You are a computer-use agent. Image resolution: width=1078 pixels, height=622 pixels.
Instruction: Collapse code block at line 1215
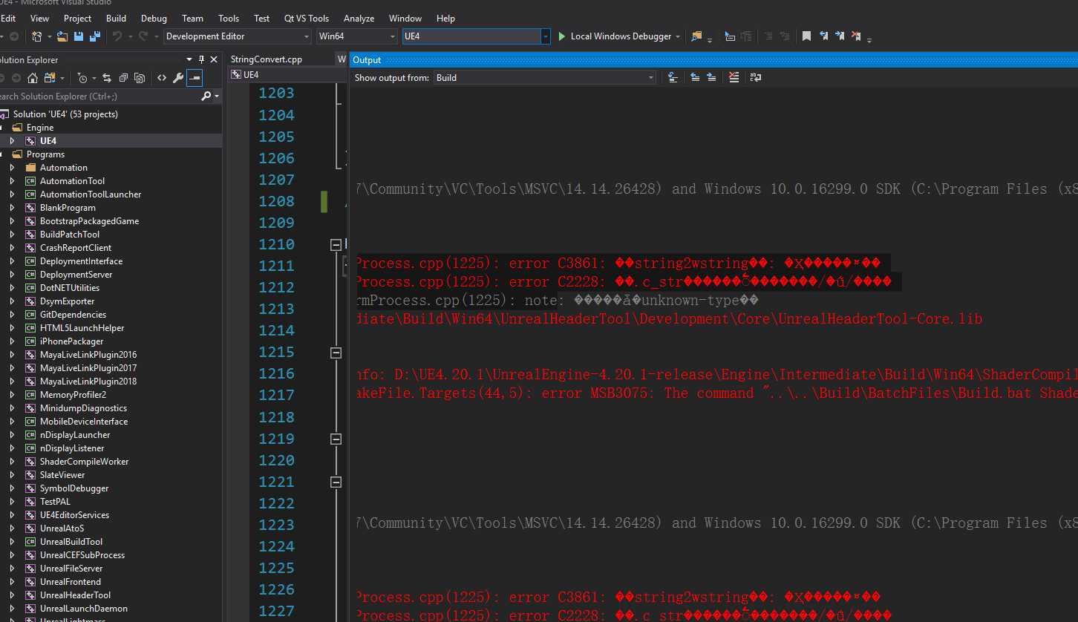[x=336, y=353]
